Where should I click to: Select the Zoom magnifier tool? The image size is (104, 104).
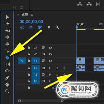click(x=7, y=91)
